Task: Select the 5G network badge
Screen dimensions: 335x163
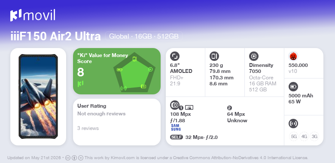Action: 294,136
